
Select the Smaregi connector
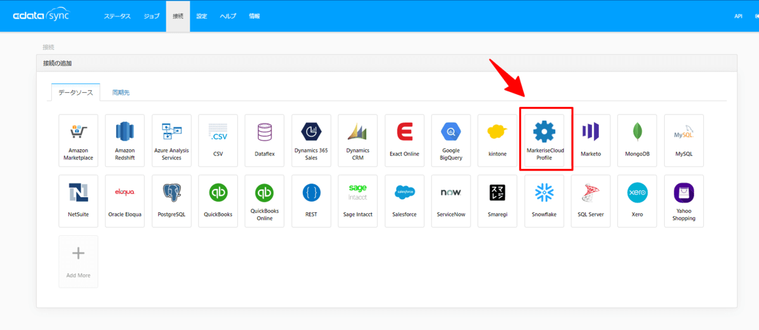click(x=498, y=201)
